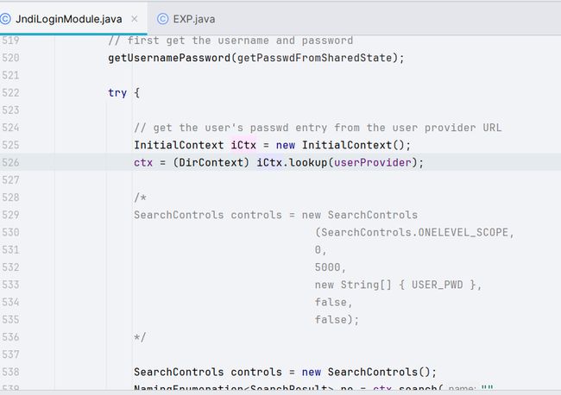Click the 'iCtx' variable declaration on line 525
This screenshot has height=395, width=561.
(x=243, y=145)
